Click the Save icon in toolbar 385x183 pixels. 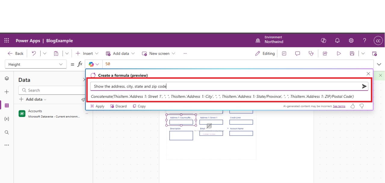[352, 53]
